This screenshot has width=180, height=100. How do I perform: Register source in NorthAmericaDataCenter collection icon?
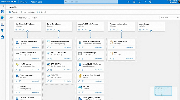click(16, 30)
